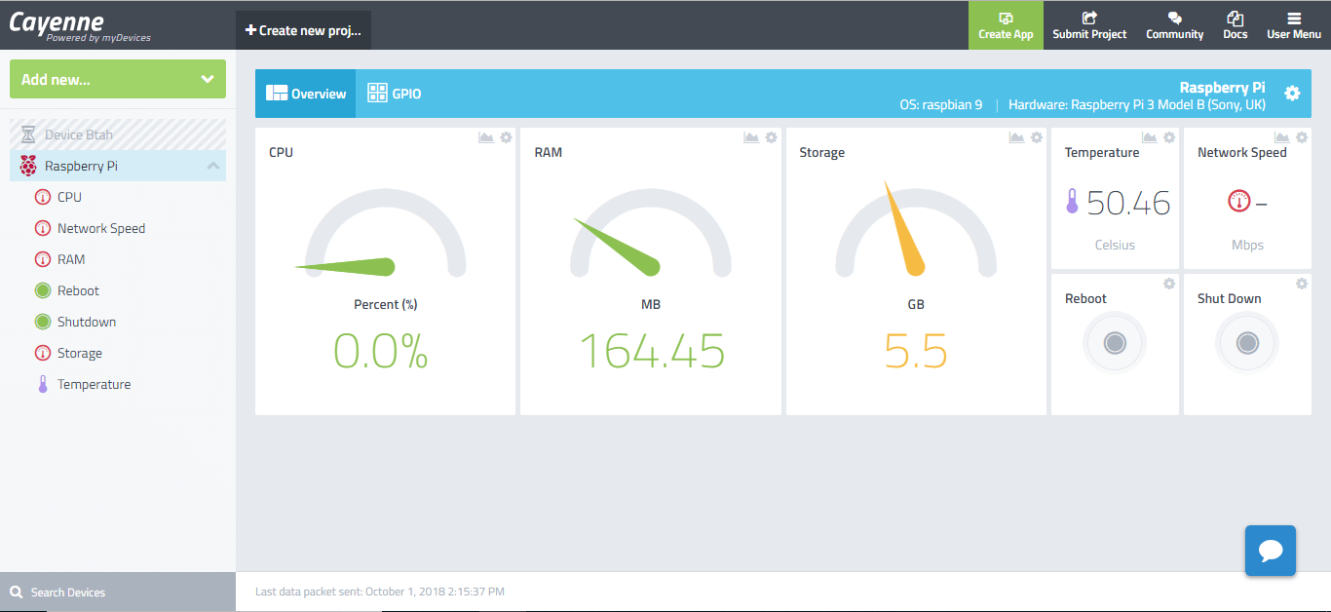Click the Hardware: Raspberry Pi 3 Model B text
The image size is (1331, 612).
pyautogui.click(x=1137, y=104)
